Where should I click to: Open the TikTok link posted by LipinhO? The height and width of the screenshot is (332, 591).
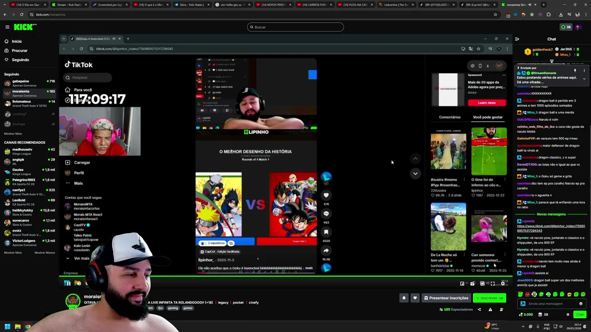tap(551, 228)
